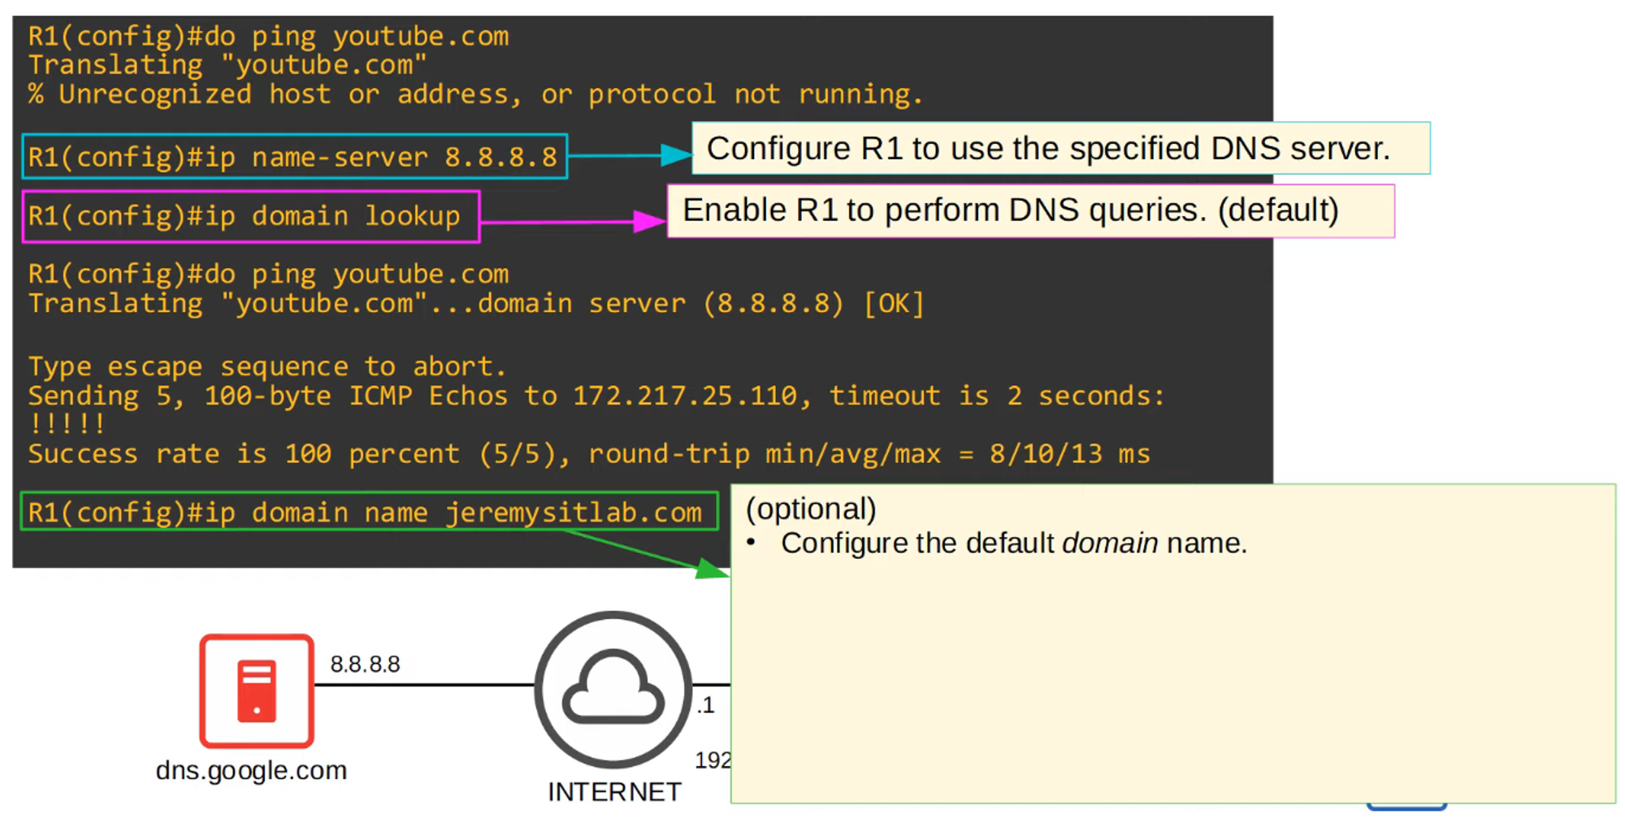Click the Internet cloud icon
The image size is (1625, 819).
point(613,689)
